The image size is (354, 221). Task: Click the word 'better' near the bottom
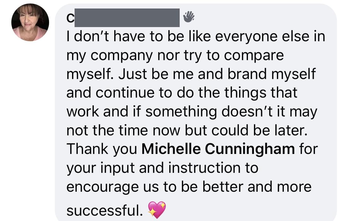pos(223,187)
